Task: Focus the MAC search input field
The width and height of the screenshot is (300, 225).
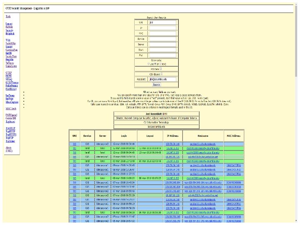Action: tap(162, 33)
